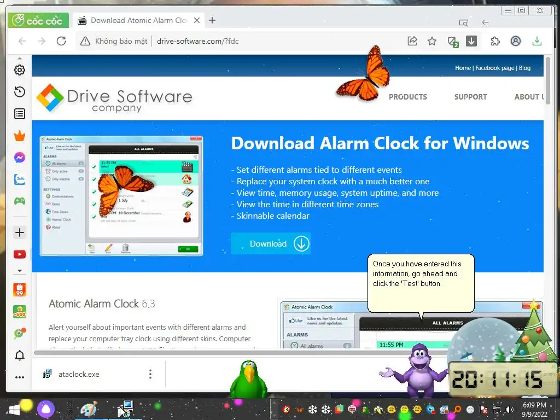Open Zalo from the sidebar
Screen dimensions: 560x420
[x=20, y=179]
